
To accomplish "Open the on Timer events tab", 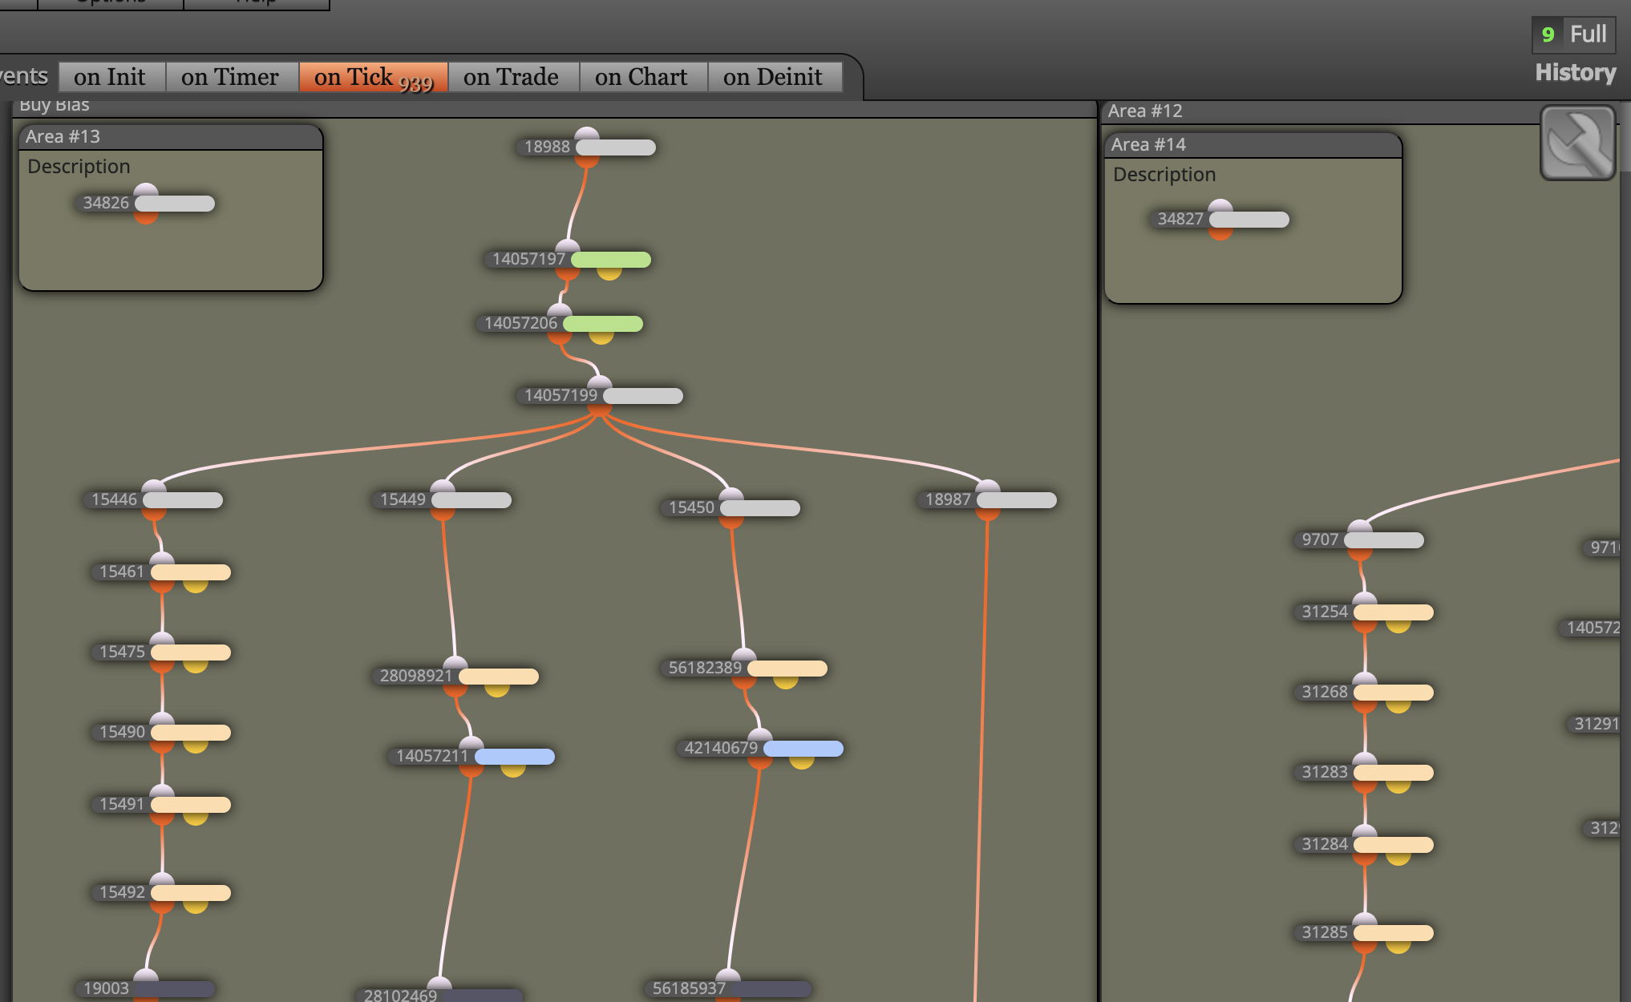I will point(232,77).
